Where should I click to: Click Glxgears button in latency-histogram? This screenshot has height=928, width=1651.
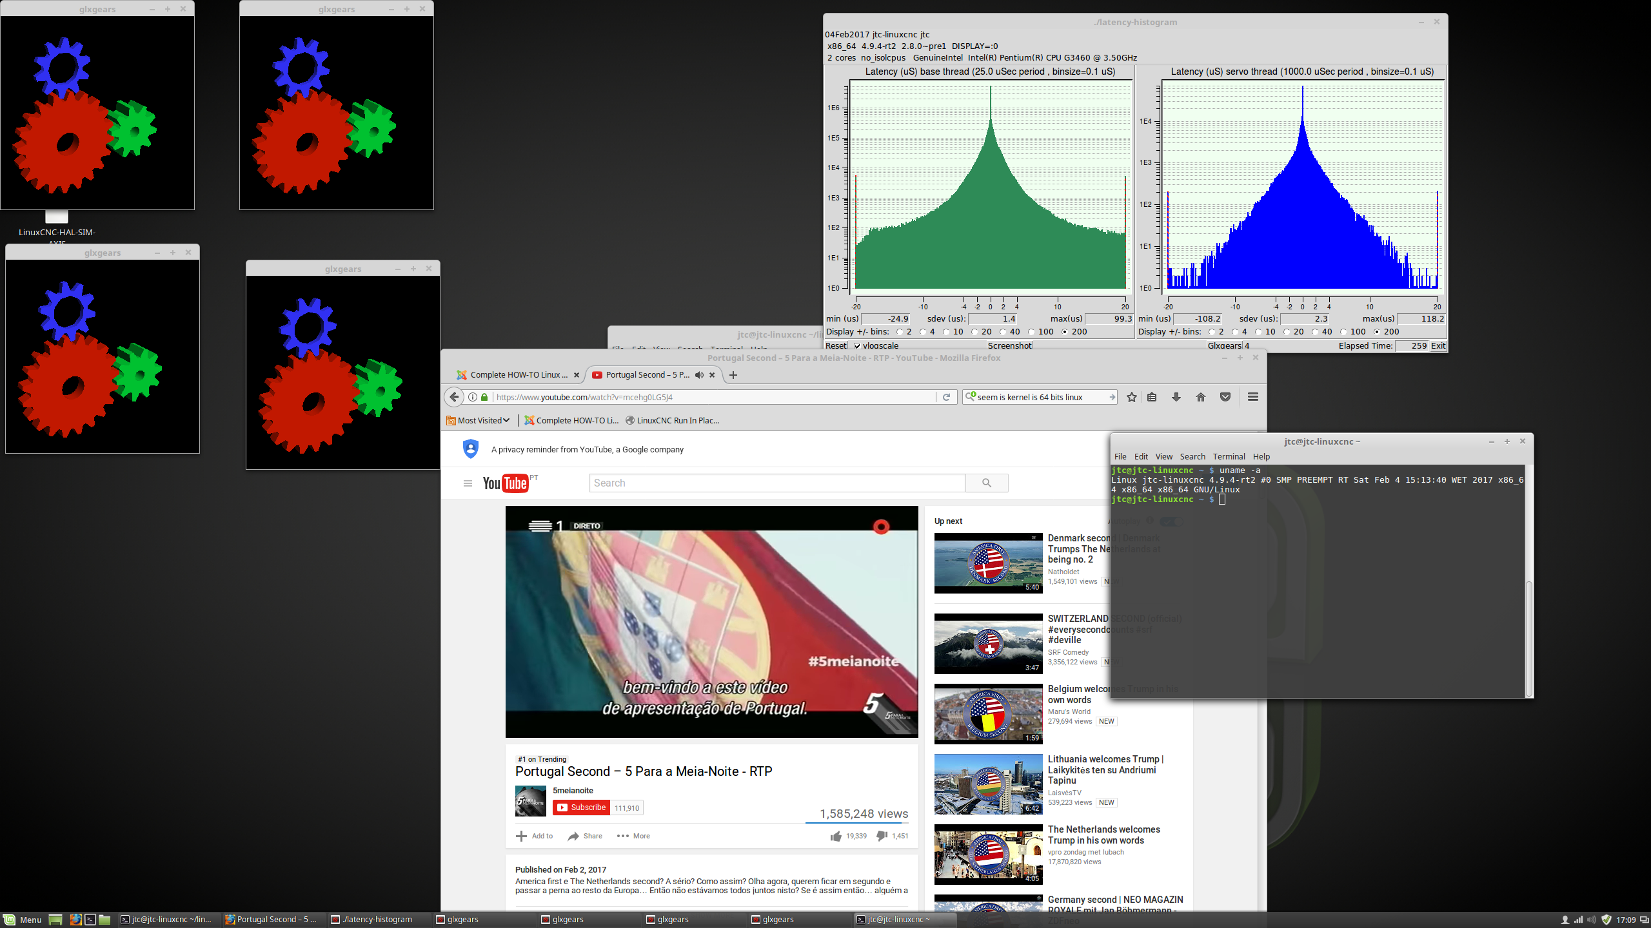coord(1225,346)
